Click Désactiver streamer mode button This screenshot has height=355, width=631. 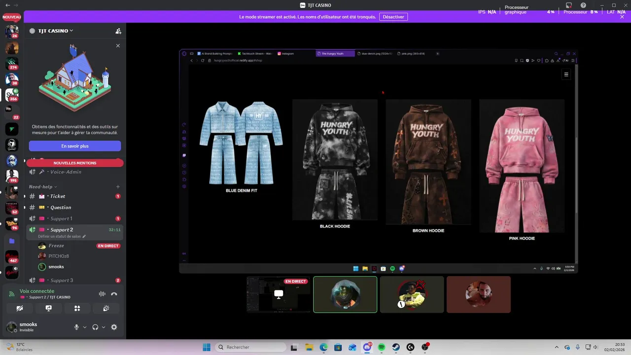pyautogui.click(x=393, y=17)
